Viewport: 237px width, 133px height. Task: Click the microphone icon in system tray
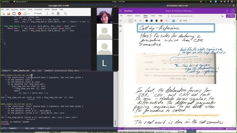click(228, 1)
